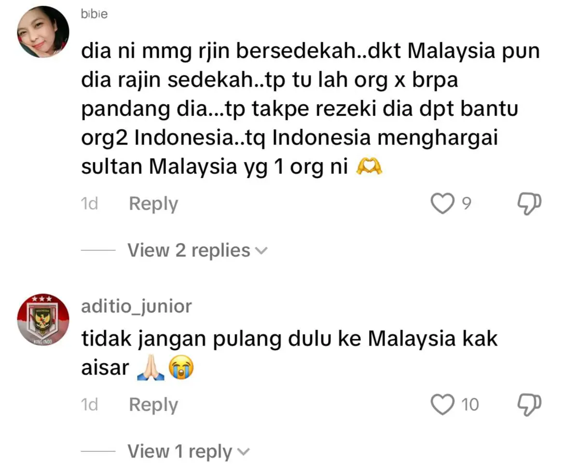Open bibie's profile picture
This screenshot has width=564, height=473.
tap(43, 32)
